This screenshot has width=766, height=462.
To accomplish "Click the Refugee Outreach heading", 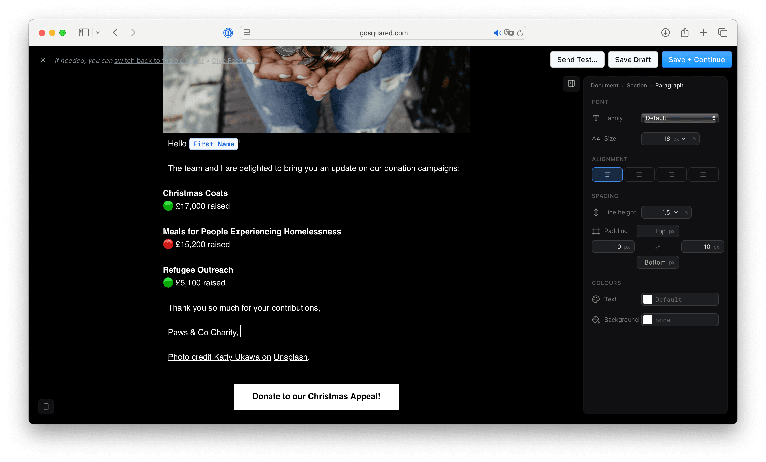I will 198,270.
